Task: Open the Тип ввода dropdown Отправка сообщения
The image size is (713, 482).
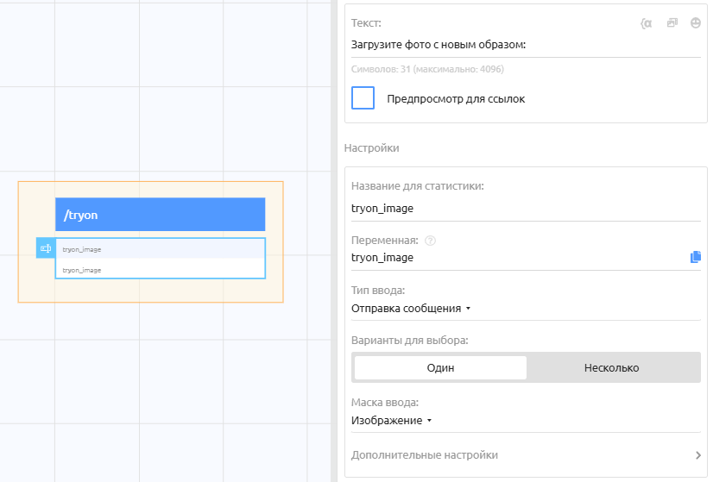Action: pos(411,308)
